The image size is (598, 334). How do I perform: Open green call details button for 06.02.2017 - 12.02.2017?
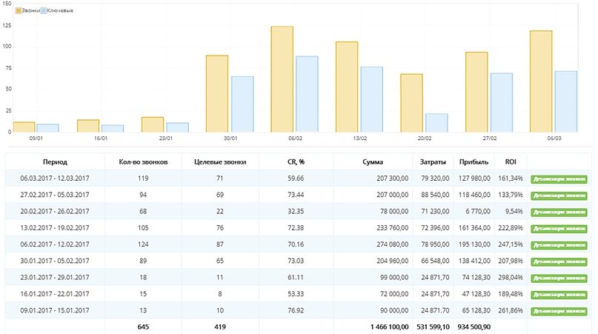point(559,245)
